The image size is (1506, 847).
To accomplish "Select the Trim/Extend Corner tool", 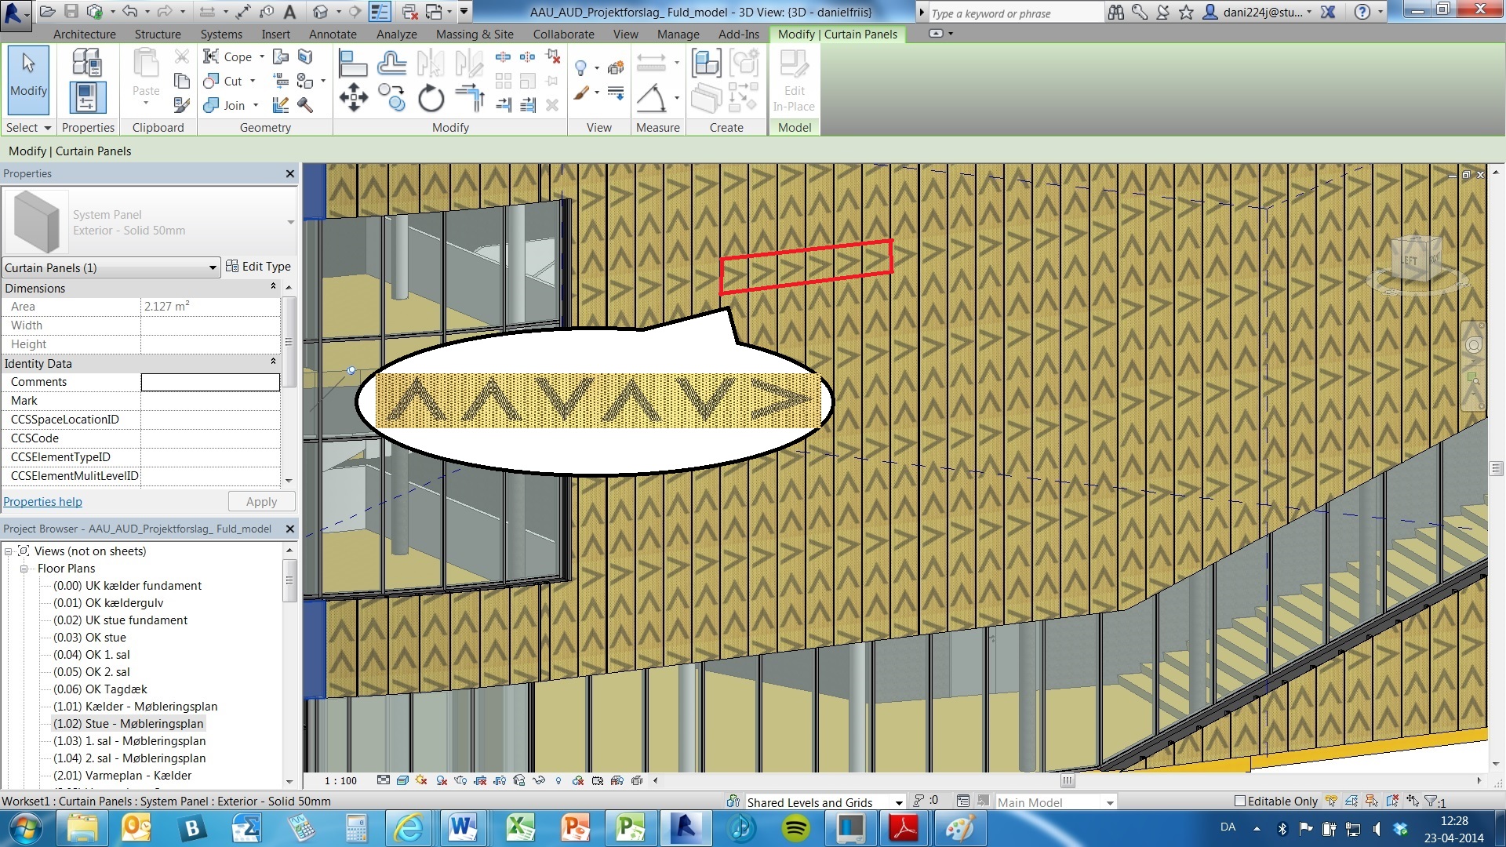I will click(x=471, y=98).
